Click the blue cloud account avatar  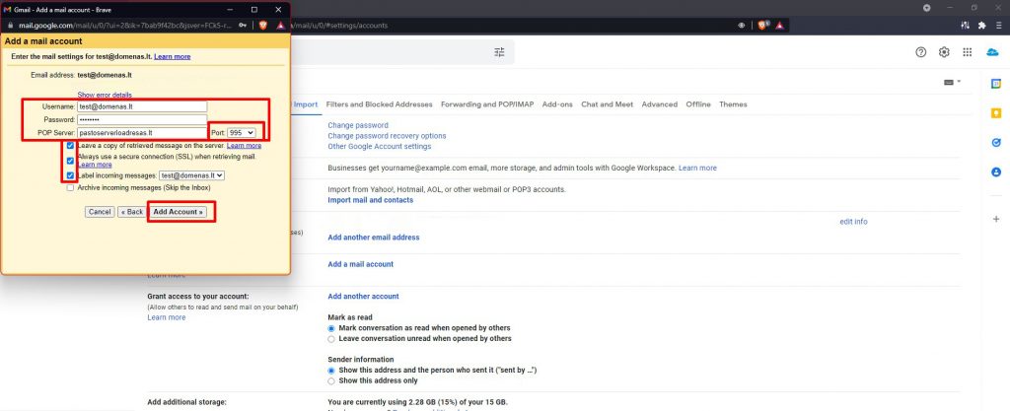point(992,52)
